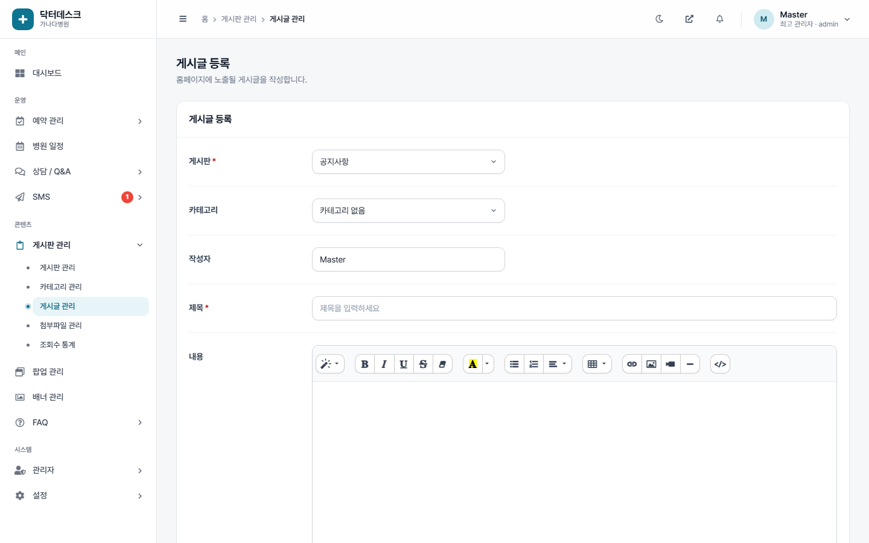Open the Master user account menu
The image size is (869, 543).
pos(803,19)
